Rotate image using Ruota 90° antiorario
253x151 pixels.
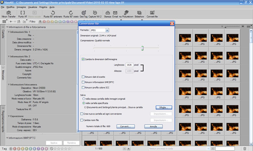pyautogui.click(x=53, y=14)
